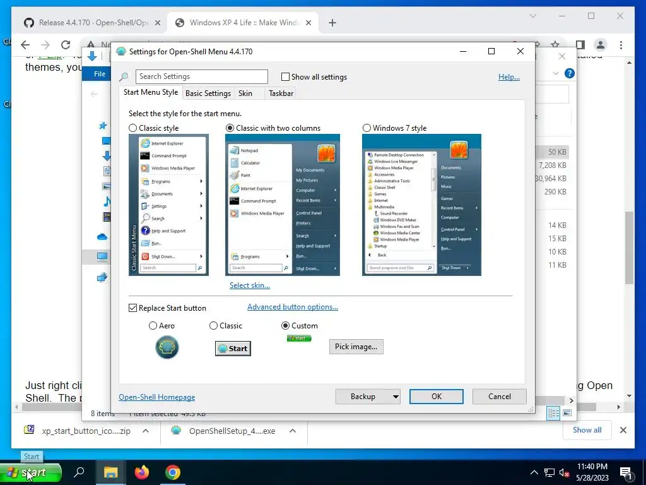Open the xp_start_button_ico zip download

pyautogui.click(x=78, y=431)
